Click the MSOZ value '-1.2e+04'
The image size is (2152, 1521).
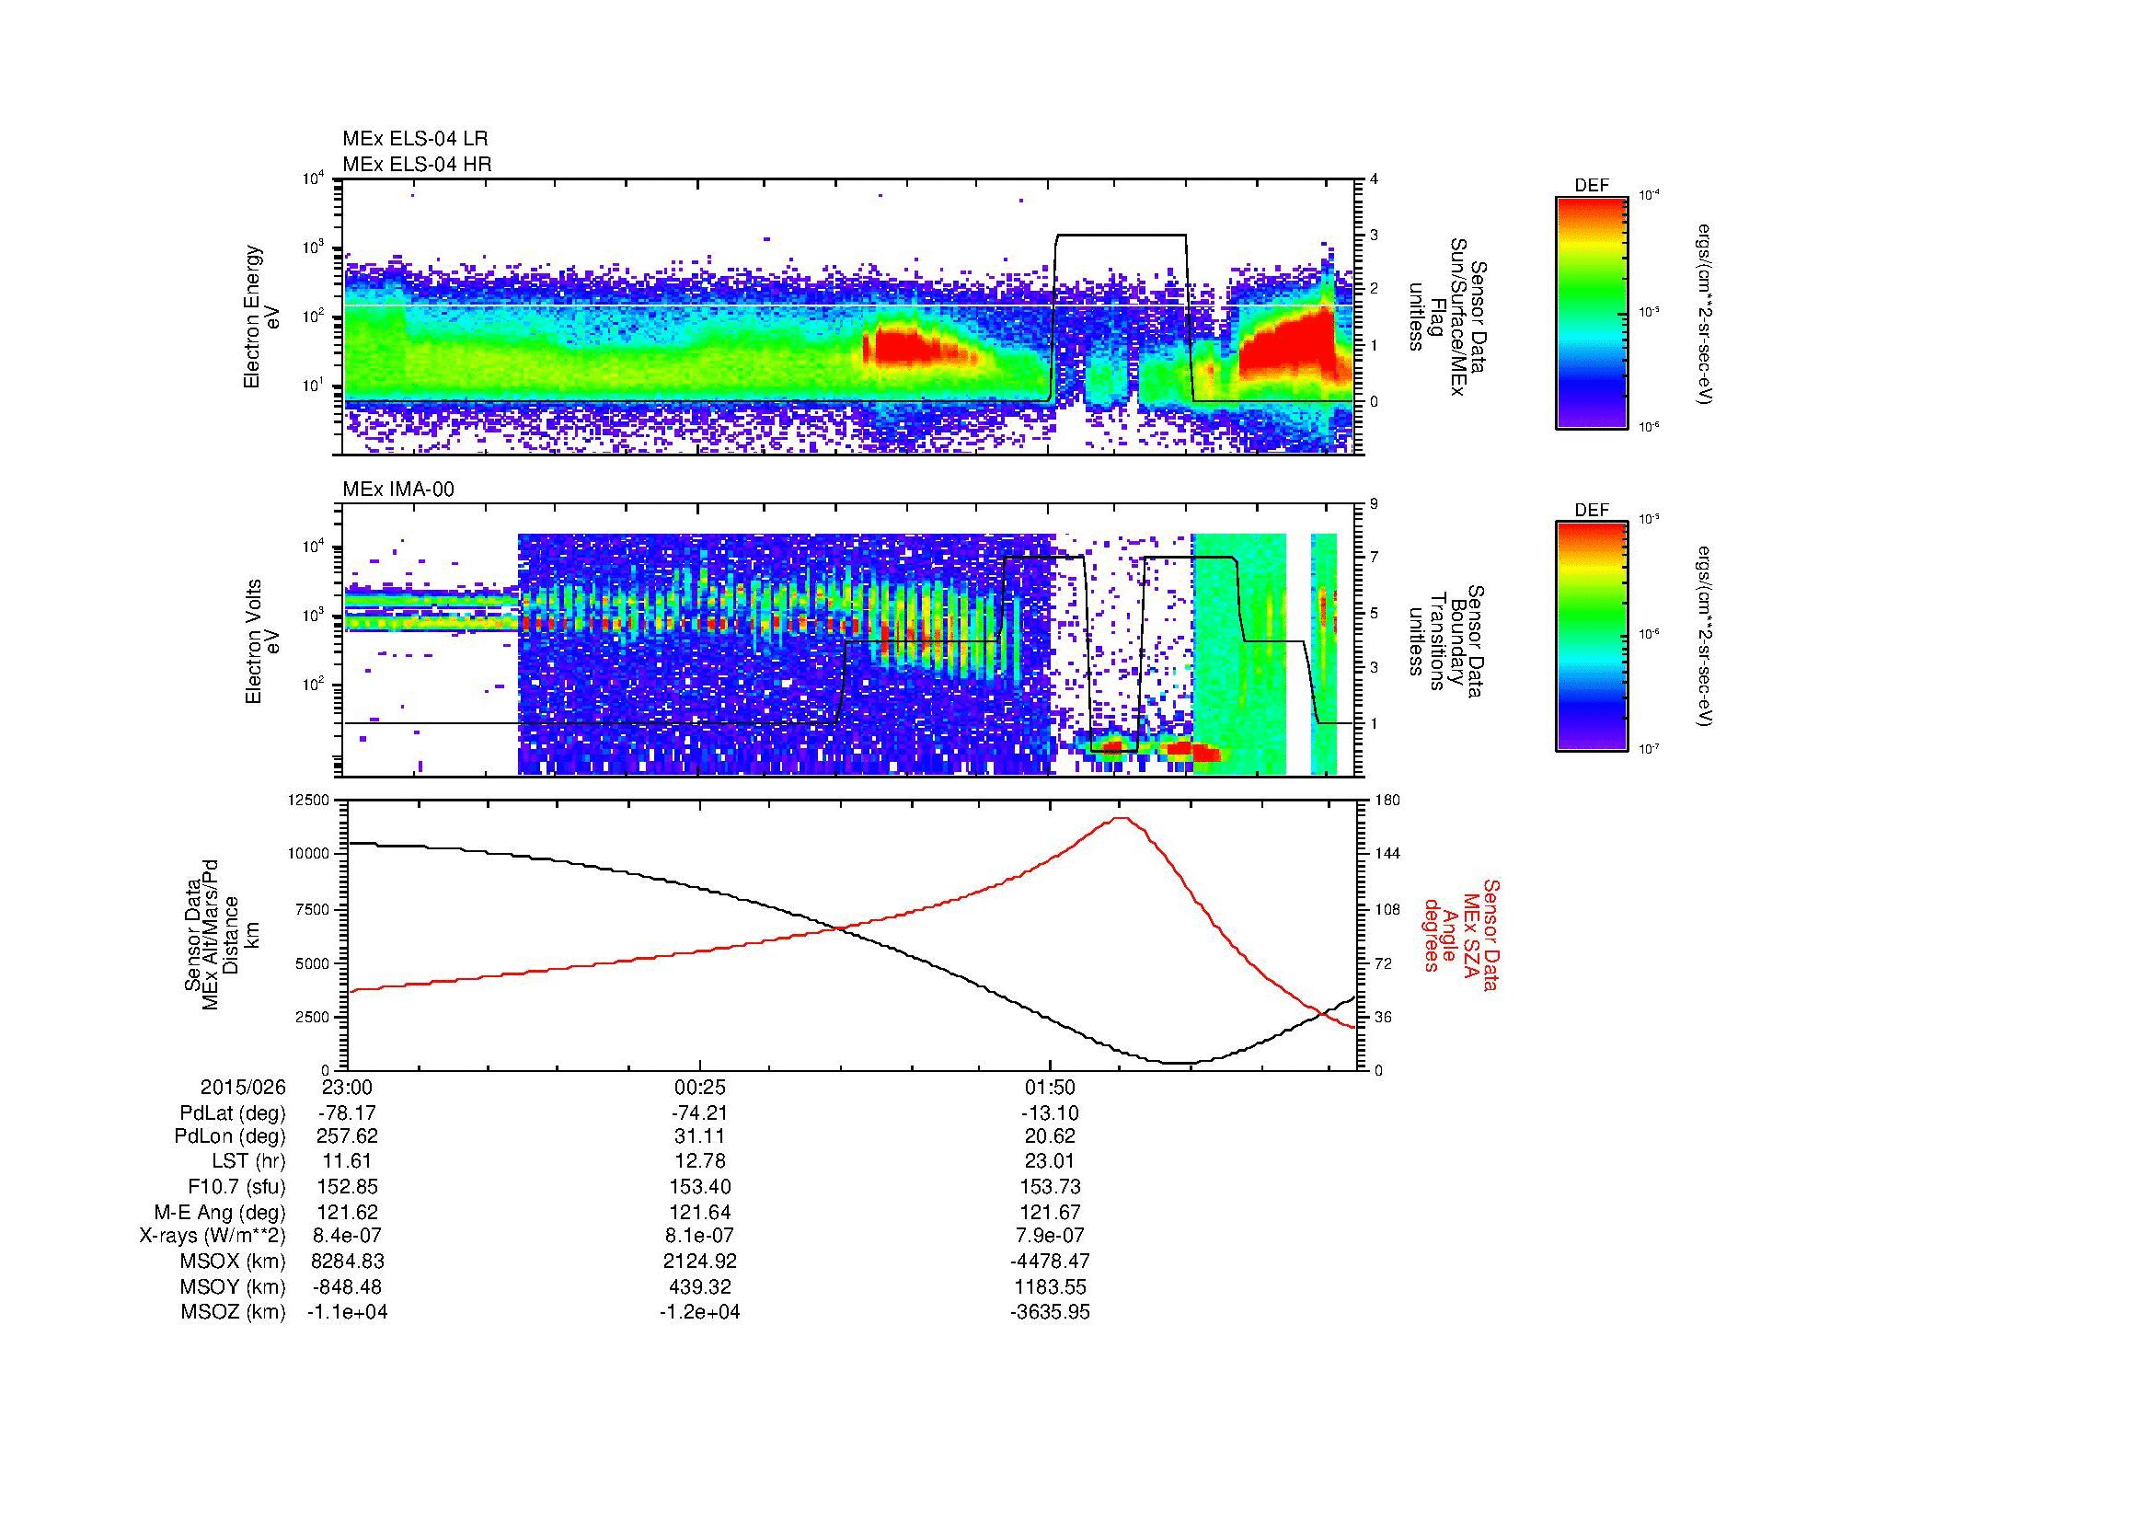[699, 1312]
